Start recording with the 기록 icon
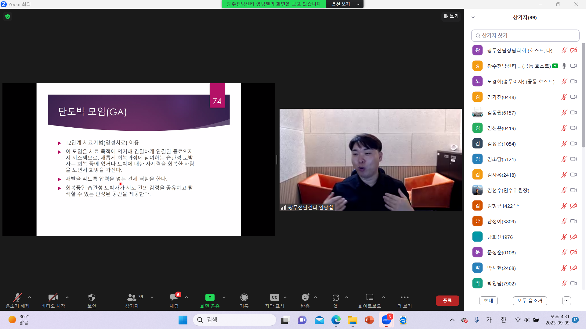Screen dimensions: 586x329 (244, 298)
